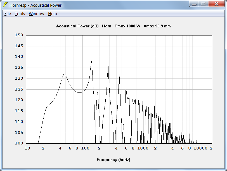Click the 110 dB y-axis label
Viewport: 227px width, 171px height.
click(19, 122)
